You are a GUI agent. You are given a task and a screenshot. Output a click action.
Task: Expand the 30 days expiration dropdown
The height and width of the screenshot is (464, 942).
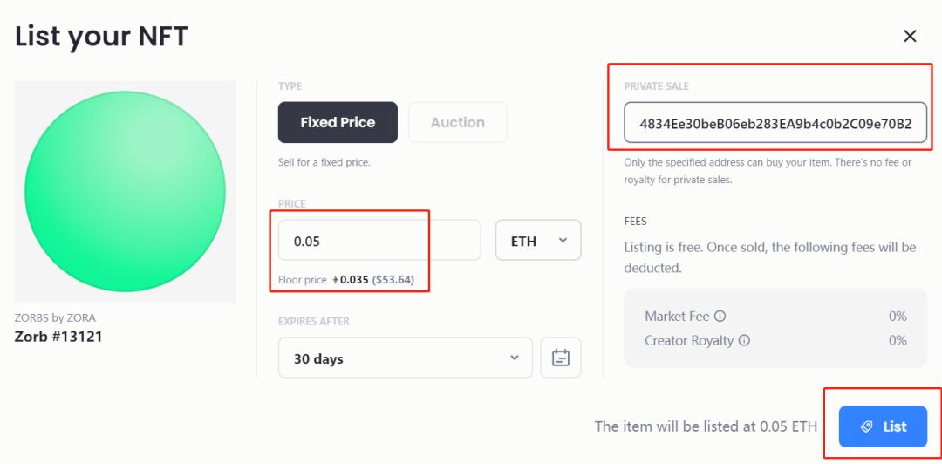pyautogui.click(x=405, y=358)
